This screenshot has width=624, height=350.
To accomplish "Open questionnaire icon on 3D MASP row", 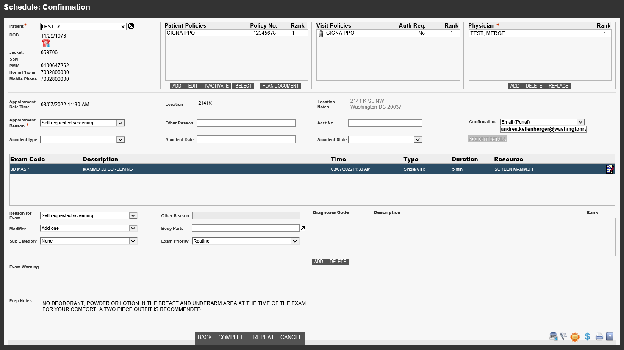I will pyautogui.click(x=610, y=169).
